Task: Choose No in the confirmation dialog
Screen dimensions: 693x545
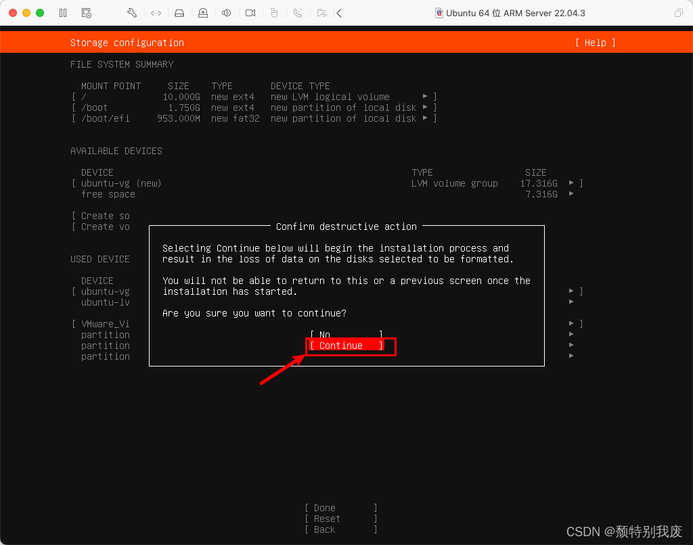Action: (x=346, y=334)
